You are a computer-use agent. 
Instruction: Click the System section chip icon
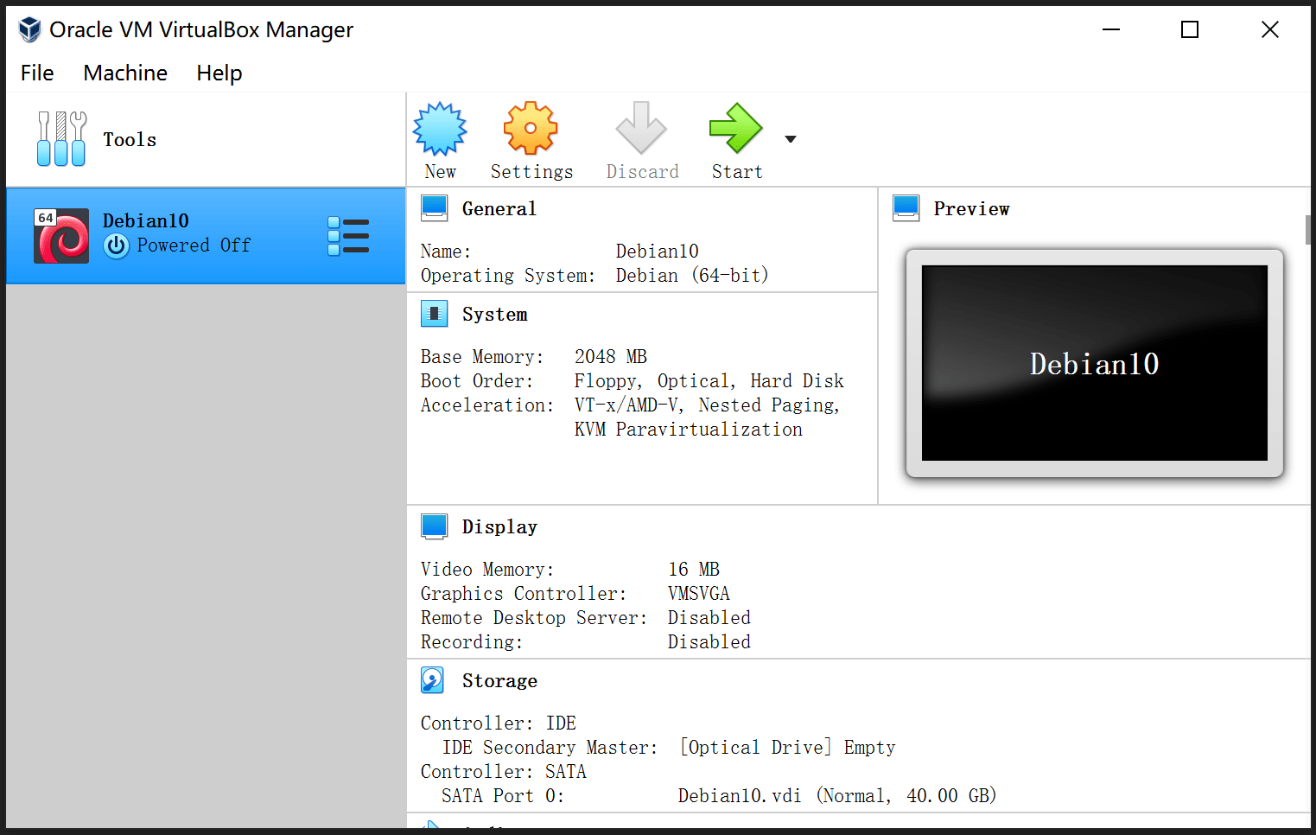pos(434,314)
